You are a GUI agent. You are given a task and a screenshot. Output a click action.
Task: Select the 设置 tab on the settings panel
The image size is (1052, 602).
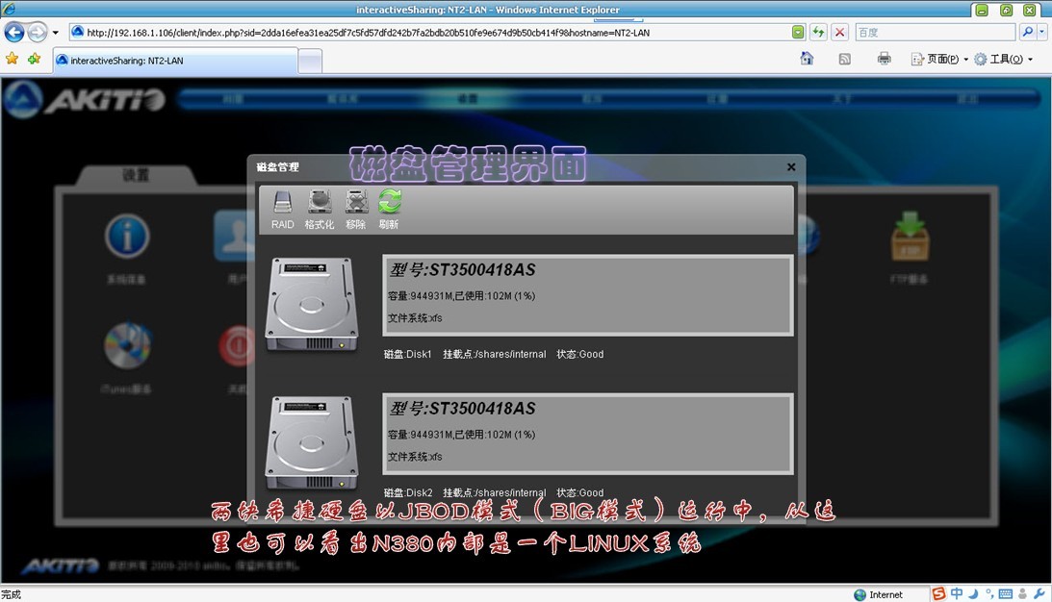[137, 175]
